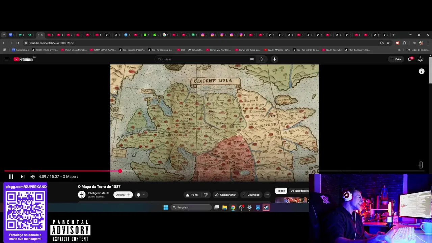The image size is (432, 243).
Task: Open the Chrome three-dot menu
Action: [428, 43]
